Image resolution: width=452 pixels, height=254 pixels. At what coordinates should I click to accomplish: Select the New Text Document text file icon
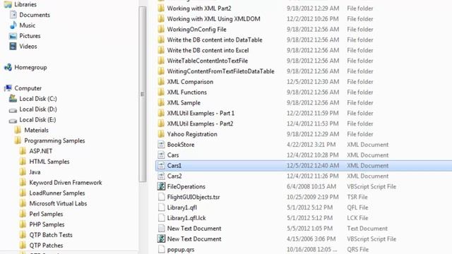click(x=161, y=229)
